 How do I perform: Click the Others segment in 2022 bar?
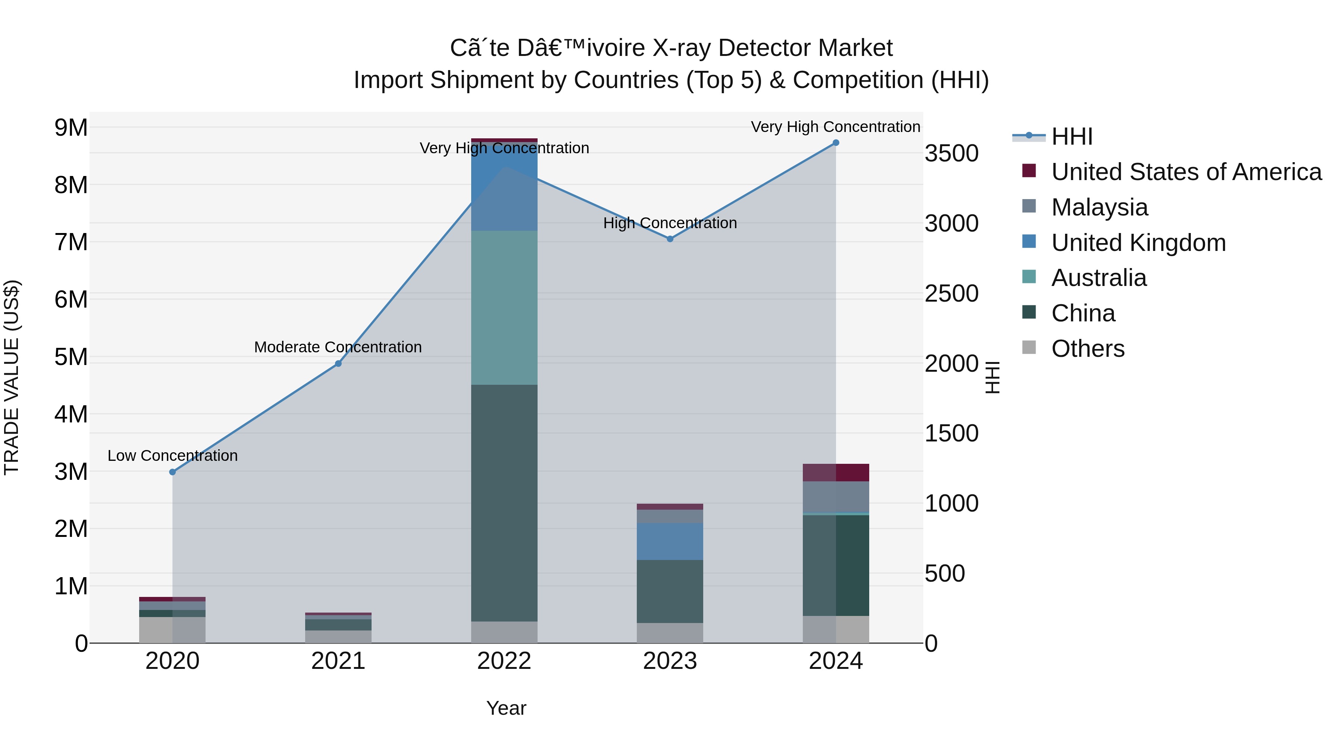(x=504, y=633)
